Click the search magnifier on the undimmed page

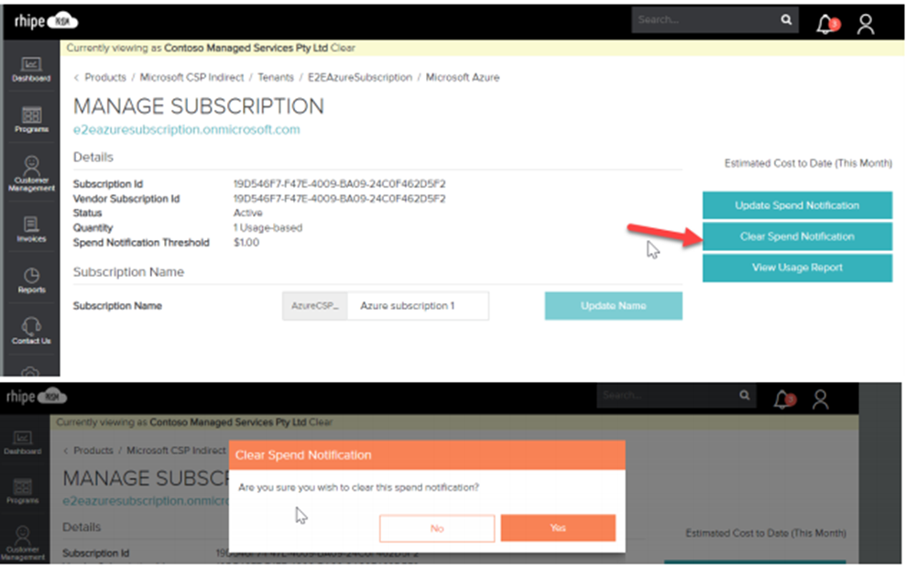click(x=786, y=19)
